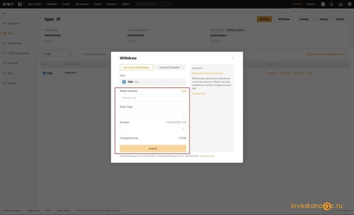Open the notifications bell
The width and height of the screenshot is (354, 215).
coord(332,4)
